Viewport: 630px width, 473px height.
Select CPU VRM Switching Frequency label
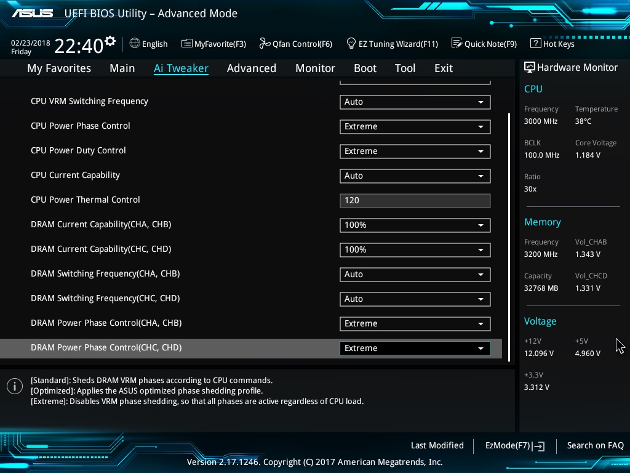89,102
